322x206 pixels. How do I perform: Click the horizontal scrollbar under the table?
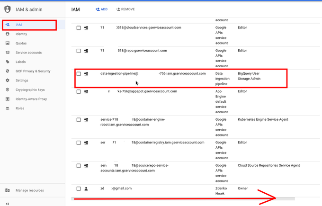point(183,198)
